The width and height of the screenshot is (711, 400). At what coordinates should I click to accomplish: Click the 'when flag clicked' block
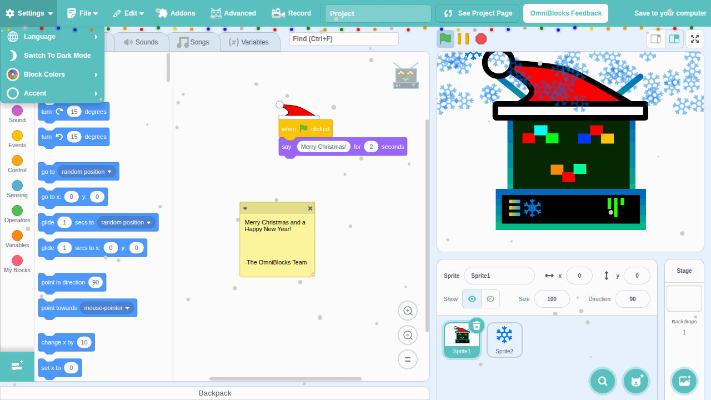306,128
